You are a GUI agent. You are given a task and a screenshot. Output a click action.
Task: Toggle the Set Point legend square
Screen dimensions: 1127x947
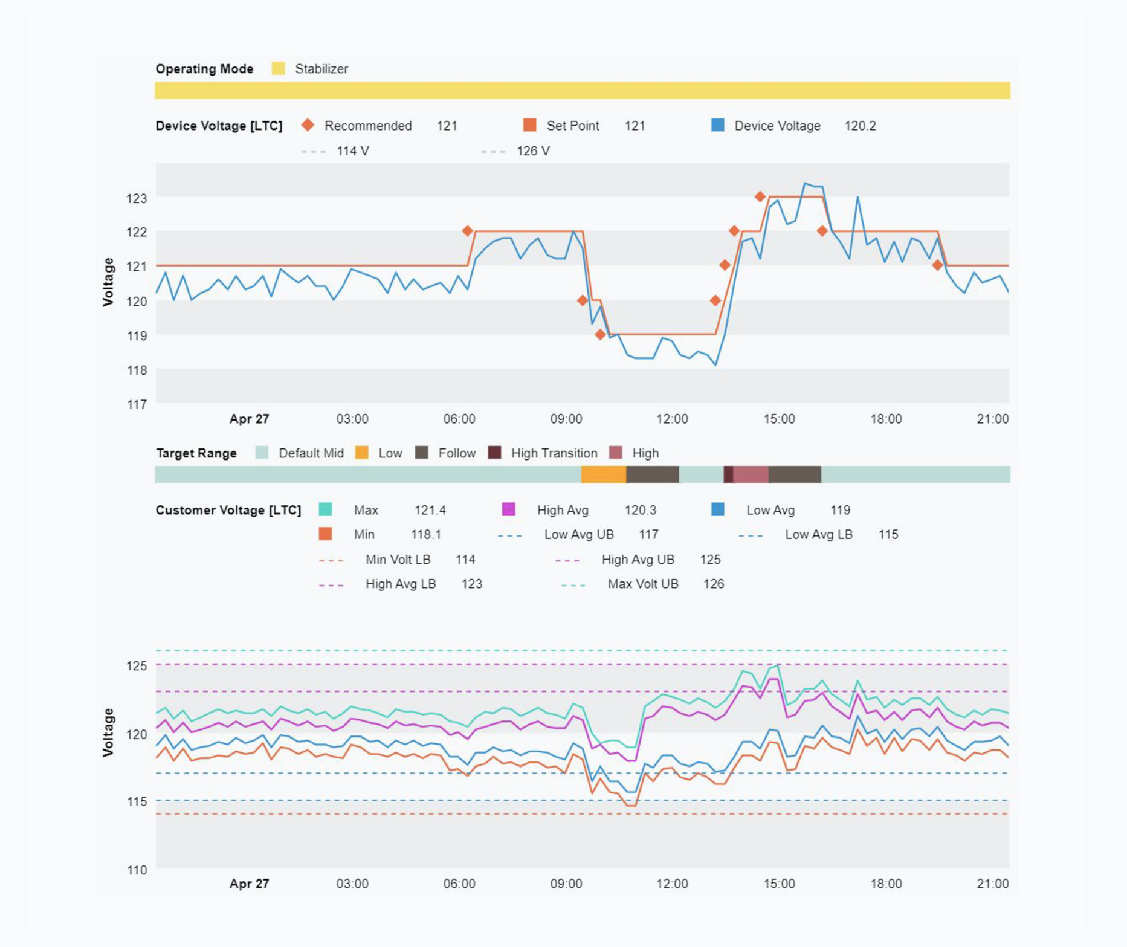pos(529,125)
